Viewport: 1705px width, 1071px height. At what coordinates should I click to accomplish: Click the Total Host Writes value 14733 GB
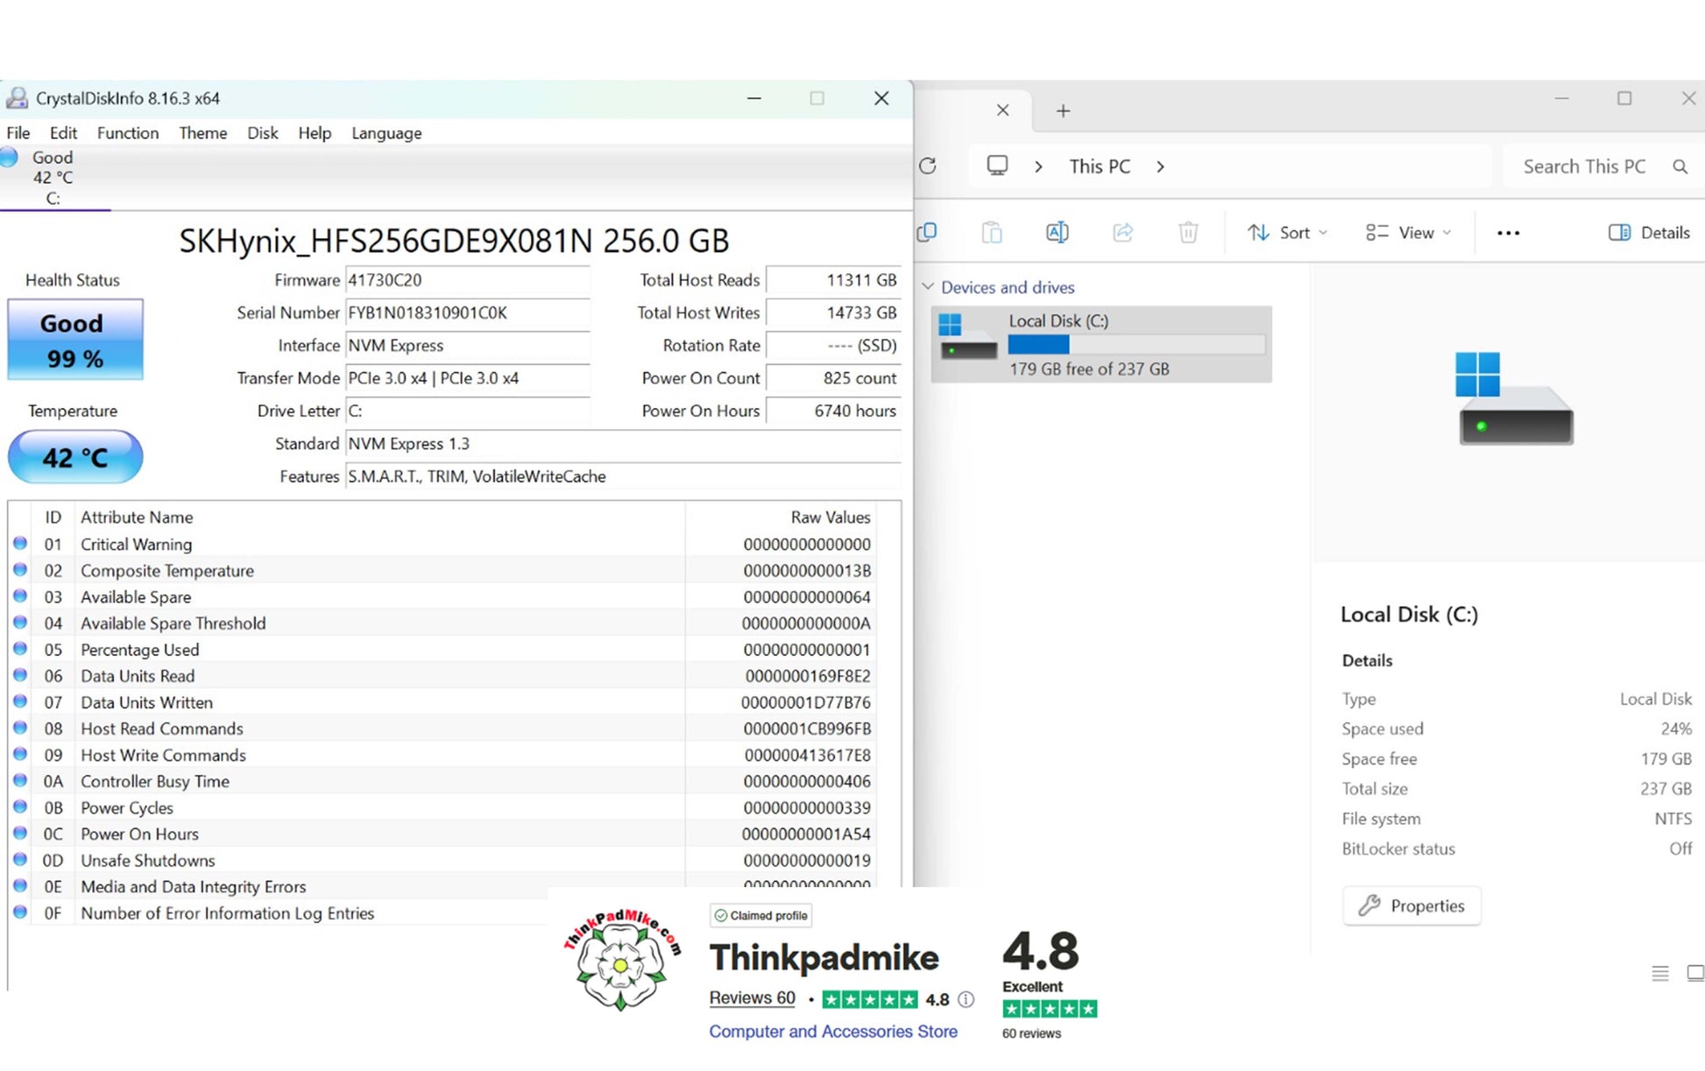[x=834, y=313]
